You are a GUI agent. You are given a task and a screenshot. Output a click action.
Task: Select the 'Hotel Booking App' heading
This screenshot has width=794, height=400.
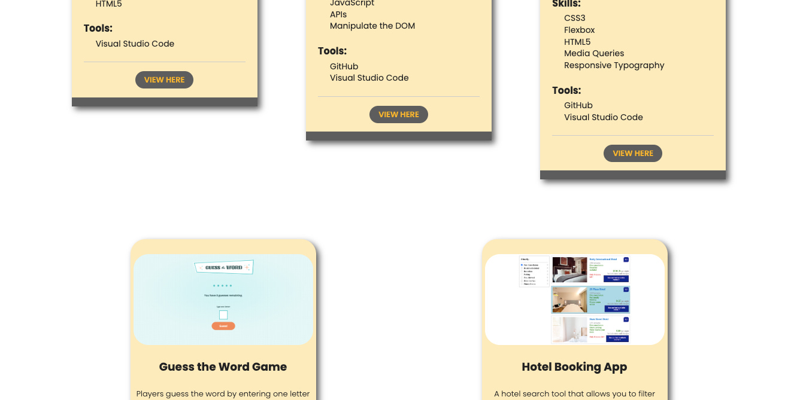click(x=574, y=367)
